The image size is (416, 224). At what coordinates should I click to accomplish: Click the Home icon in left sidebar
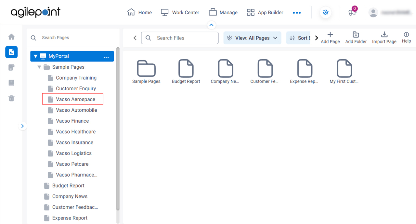(11, 37)
